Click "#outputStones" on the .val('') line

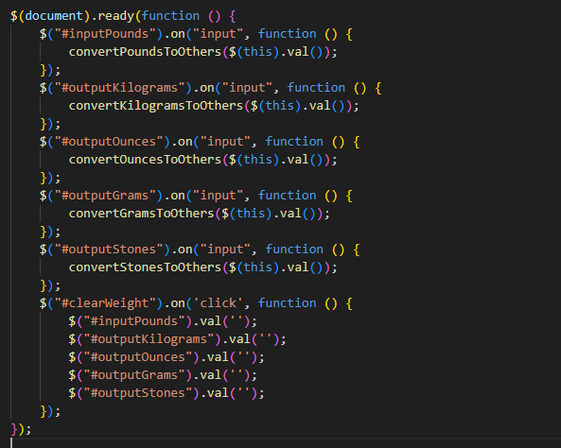tap(138, 393)
